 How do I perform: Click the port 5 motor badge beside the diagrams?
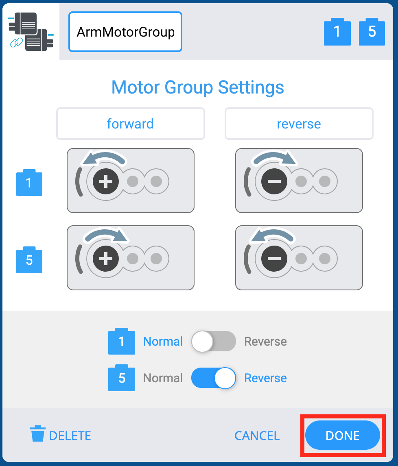(x=29, y=260)
